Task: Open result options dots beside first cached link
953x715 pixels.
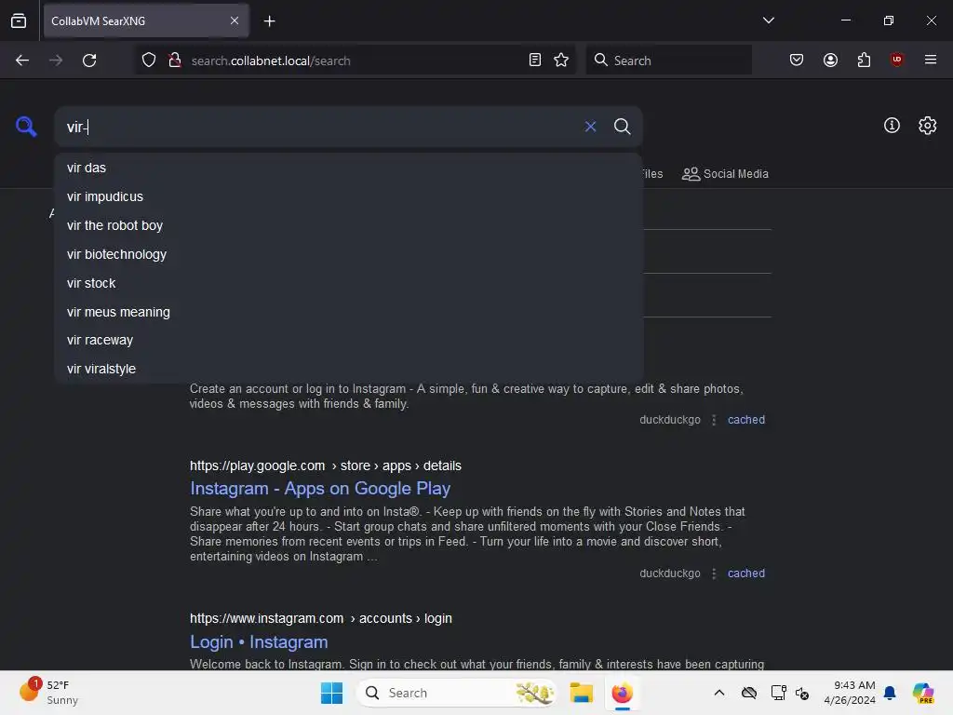Action: (x=714, y=420)
